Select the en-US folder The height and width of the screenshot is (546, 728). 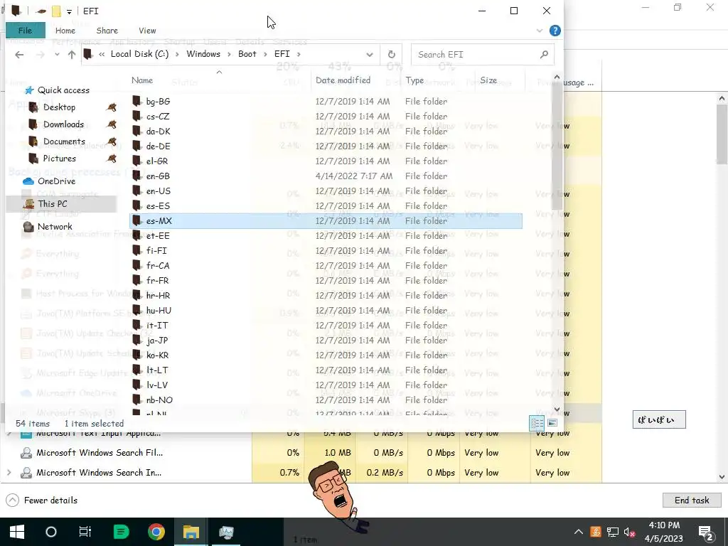click(158, 191)
